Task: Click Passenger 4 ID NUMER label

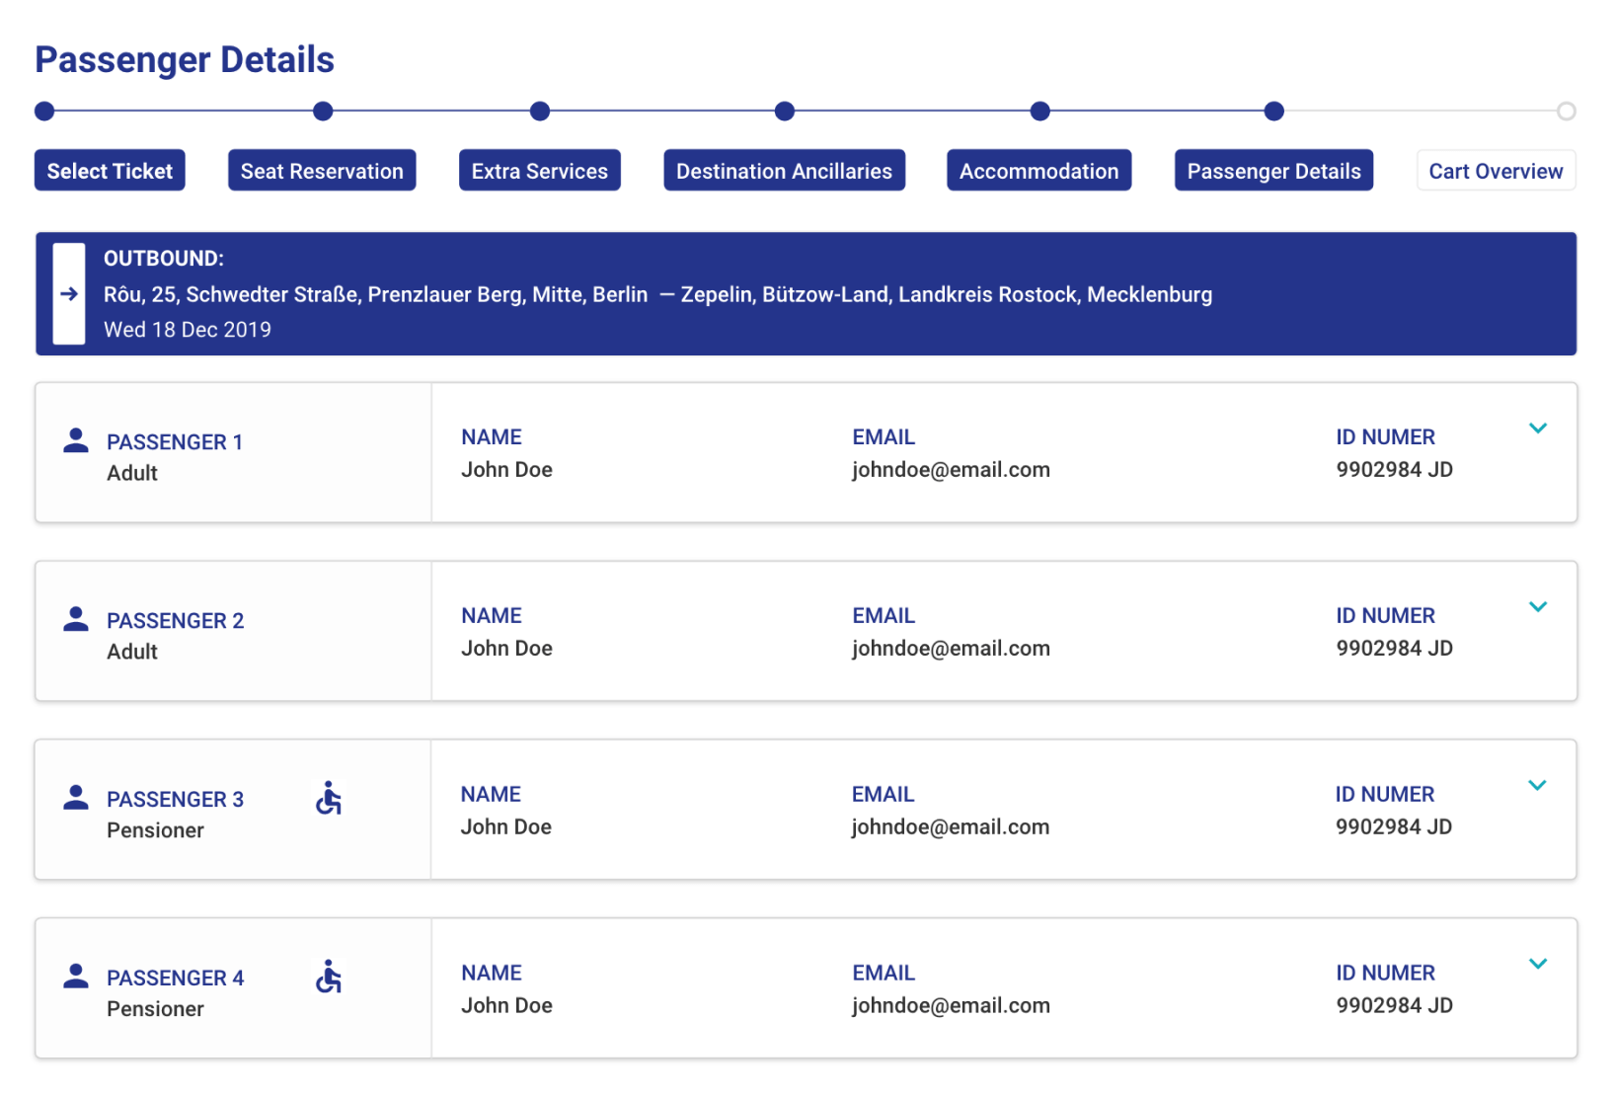Action: 1386,974
